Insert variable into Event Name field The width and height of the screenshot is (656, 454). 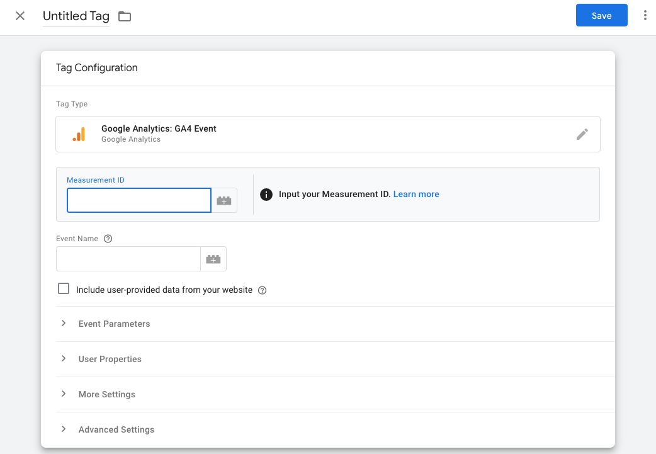[213, 259]
